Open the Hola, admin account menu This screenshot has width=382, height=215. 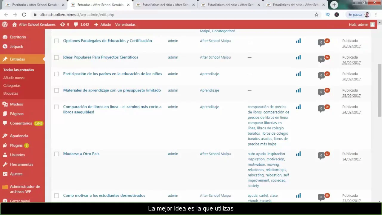coord(361,24)
